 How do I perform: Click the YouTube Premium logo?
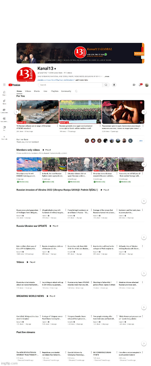(x=14, y=85)
